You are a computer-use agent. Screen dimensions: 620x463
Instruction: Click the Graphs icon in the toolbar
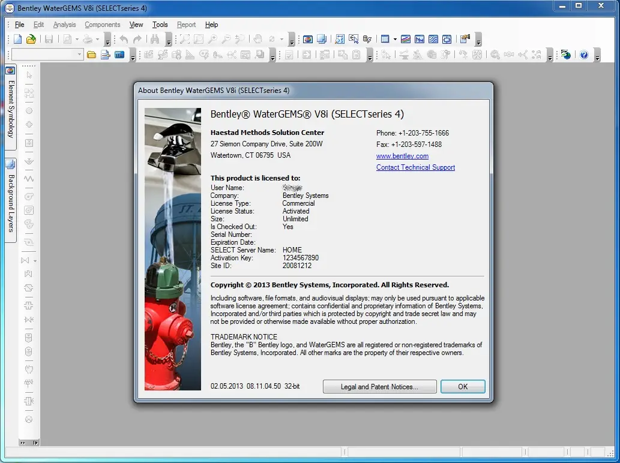[406, 40]
